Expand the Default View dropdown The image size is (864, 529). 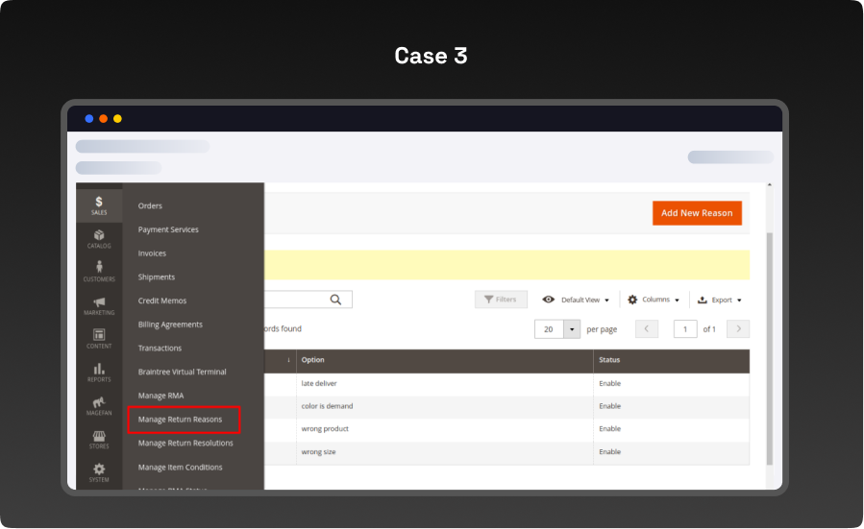click(x=576, y=300)
